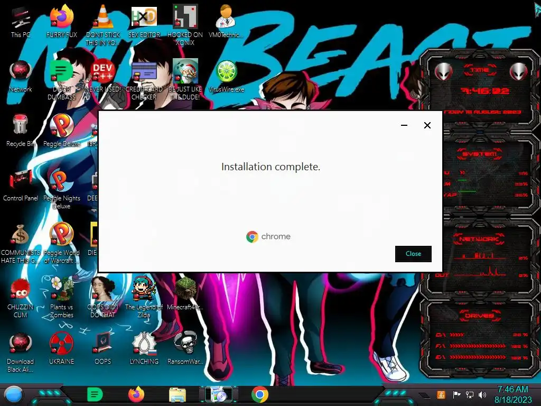Close the installer with the X button

(427, 125)
